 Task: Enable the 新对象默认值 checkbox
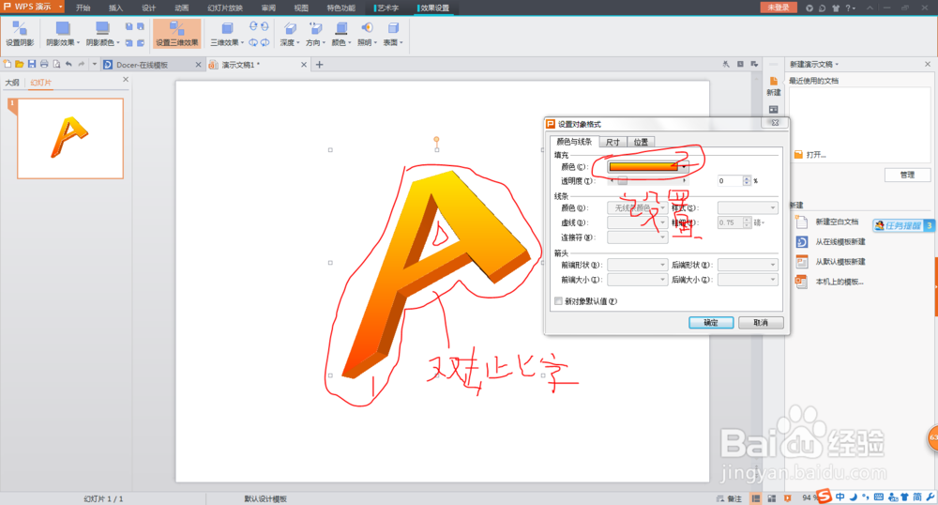(559, 301)
